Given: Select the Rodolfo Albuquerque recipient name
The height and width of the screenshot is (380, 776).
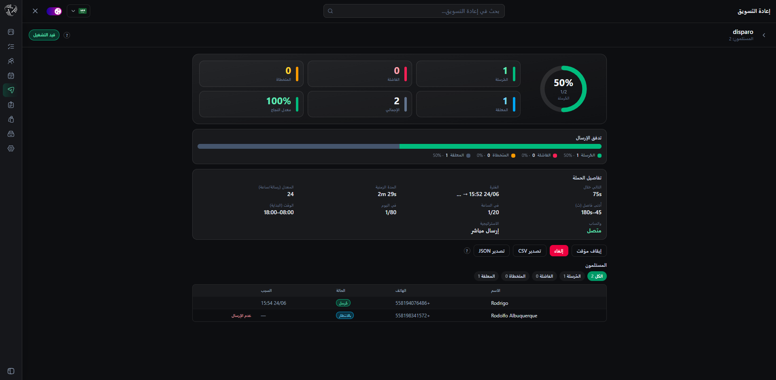Looking at the screenshot, I should (514, 316).
